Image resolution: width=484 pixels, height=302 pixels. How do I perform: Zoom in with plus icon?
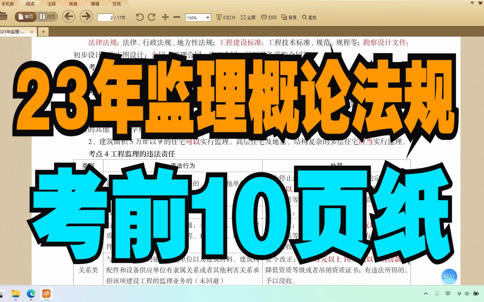coord(165,17)
